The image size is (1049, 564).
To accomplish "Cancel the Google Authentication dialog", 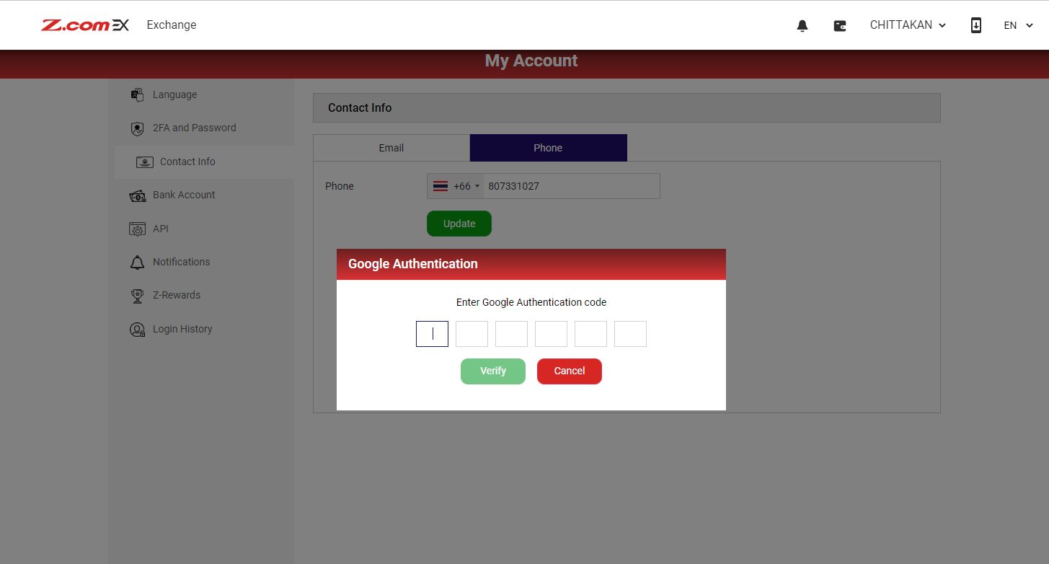I will [x=569, y=371].
